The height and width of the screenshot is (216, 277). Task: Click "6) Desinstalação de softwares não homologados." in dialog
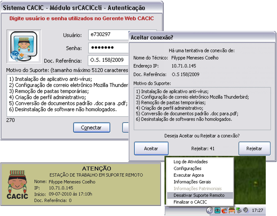[x=184, y=119]
